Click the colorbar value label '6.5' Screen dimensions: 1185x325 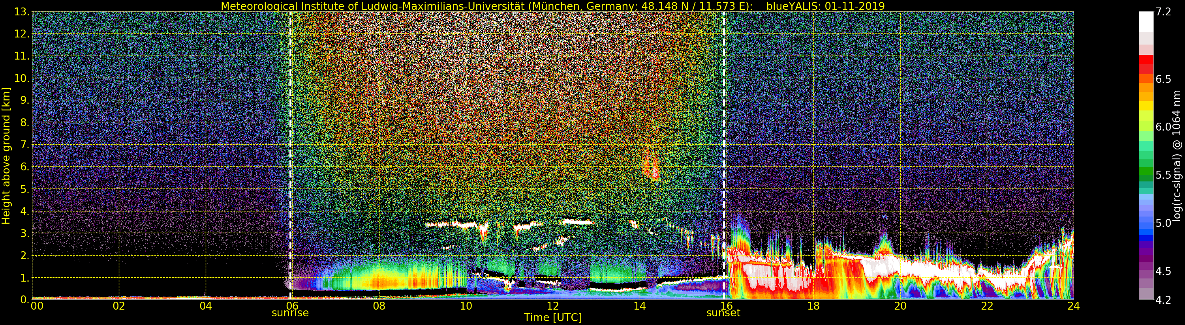click(1163, 79)
